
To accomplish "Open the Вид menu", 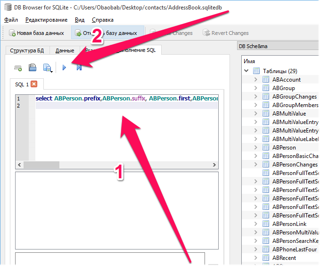I will click(x=80, y=20).
